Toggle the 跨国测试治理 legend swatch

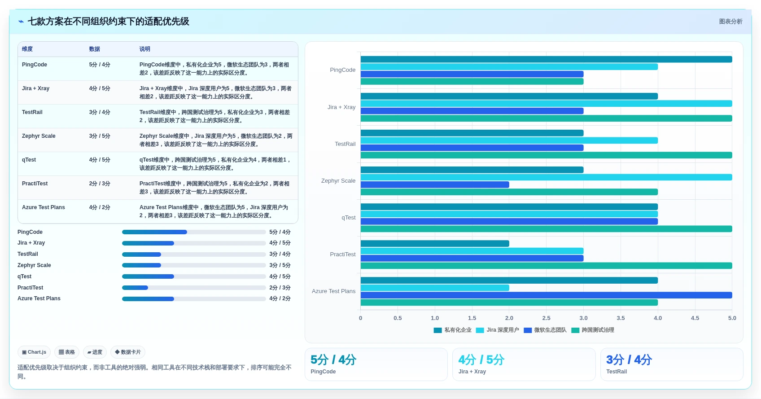tap(575, 330)
